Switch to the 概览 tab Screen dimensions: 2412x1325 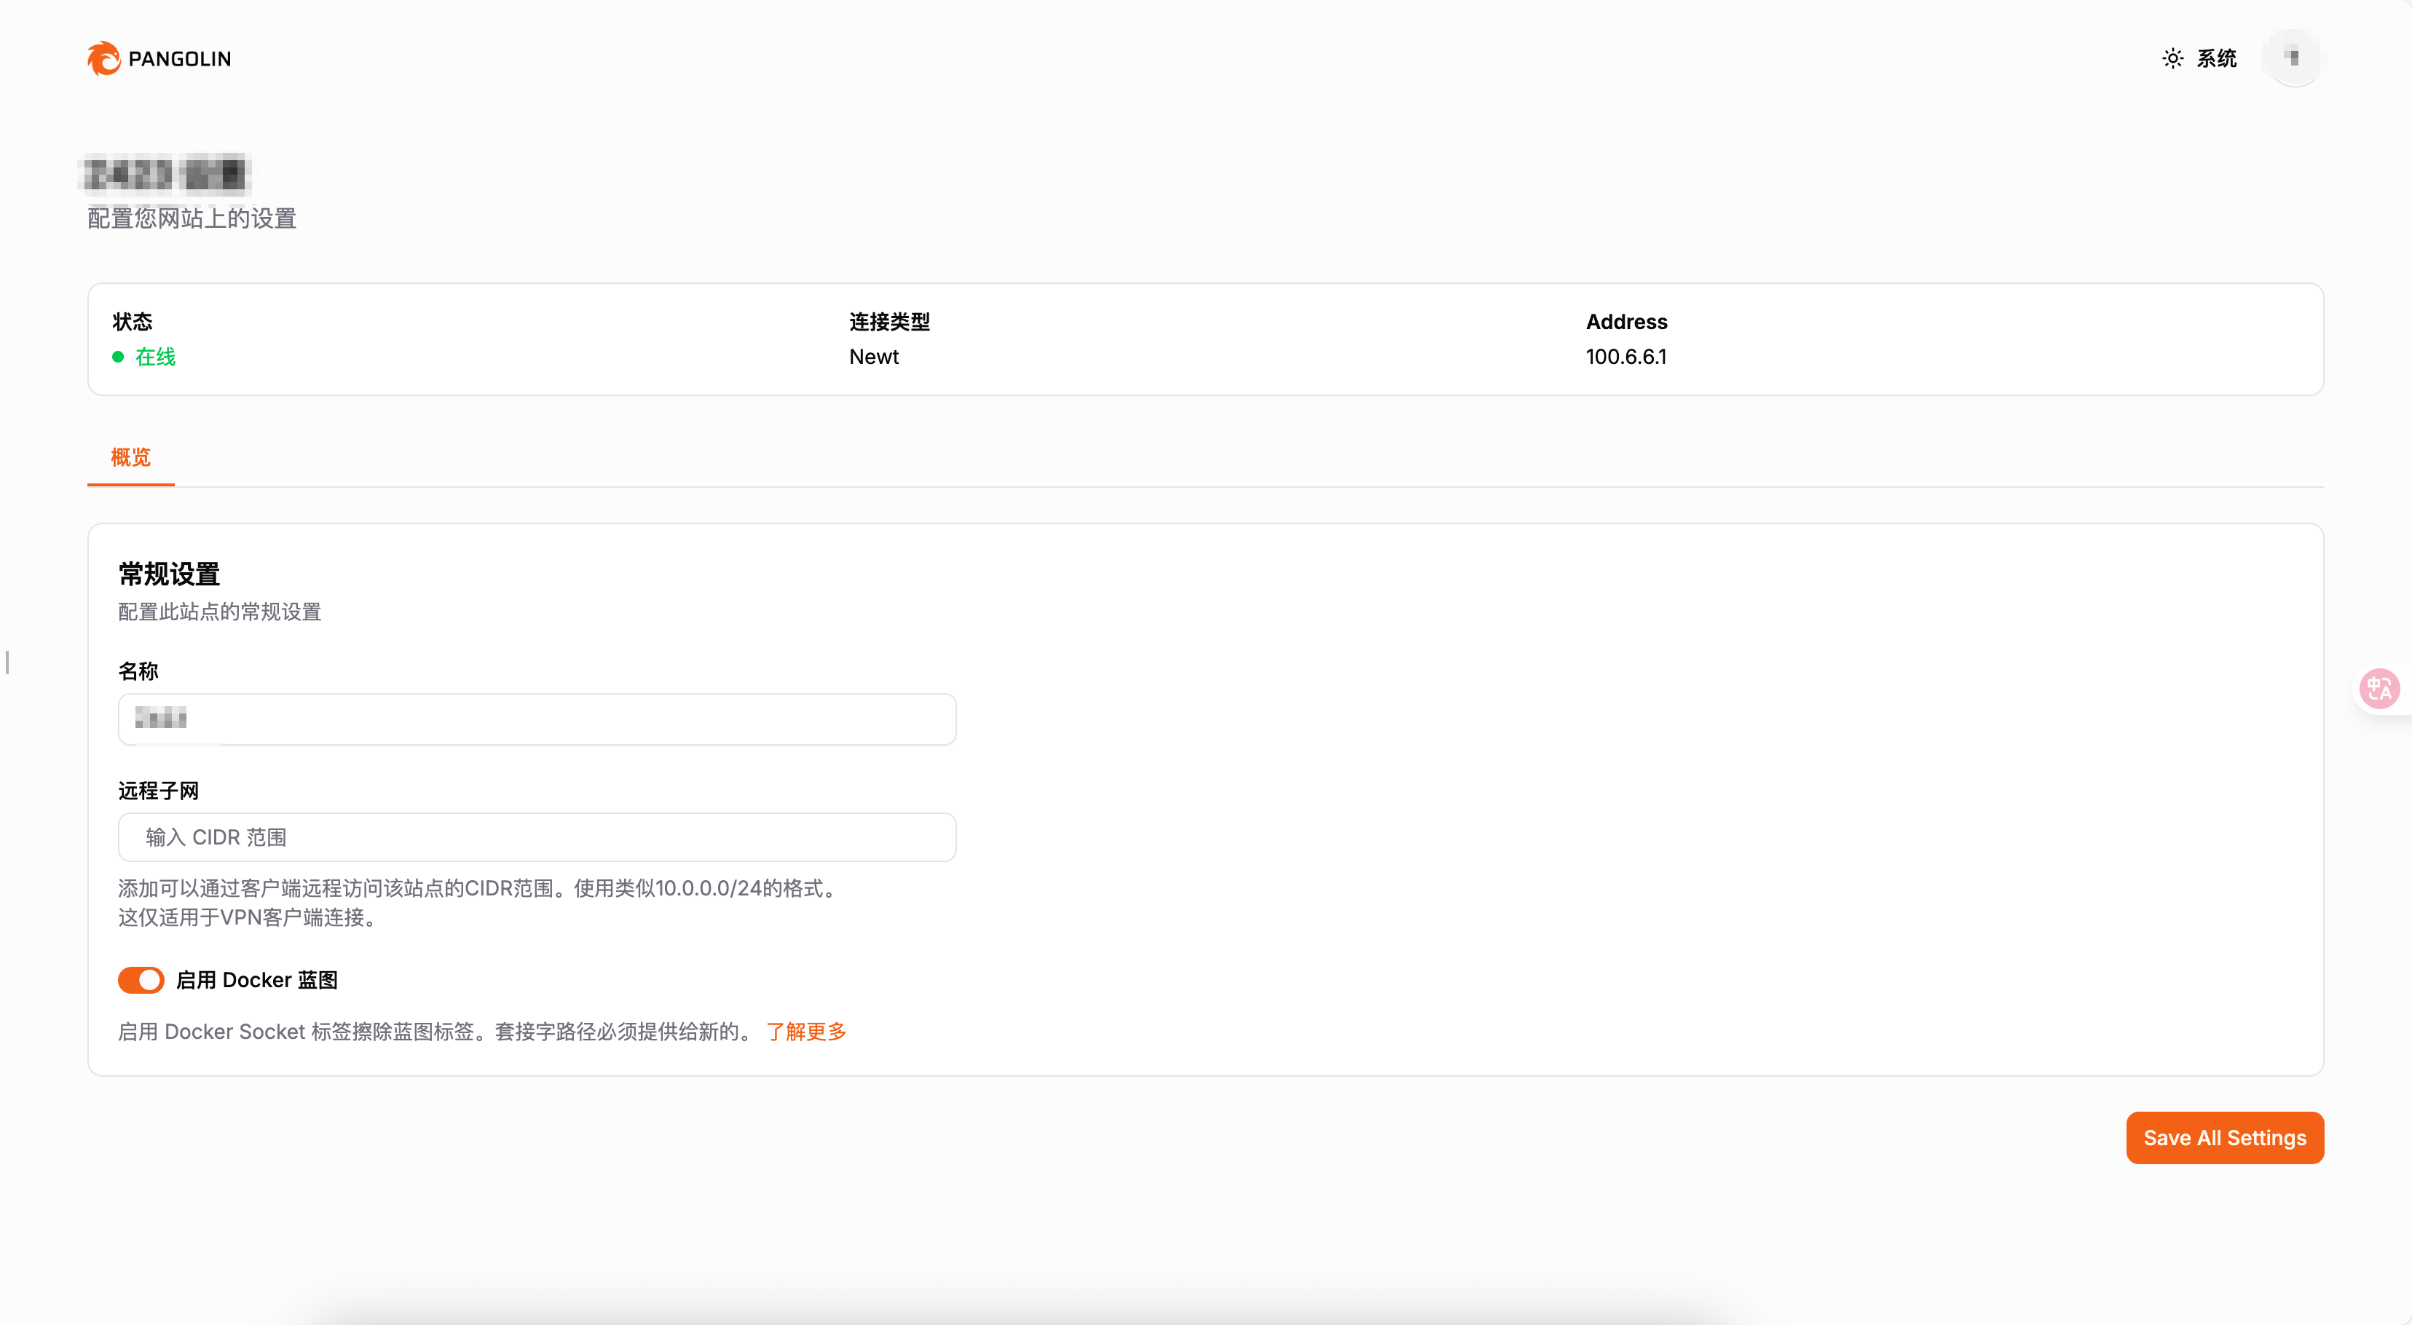tap(130, 456)
